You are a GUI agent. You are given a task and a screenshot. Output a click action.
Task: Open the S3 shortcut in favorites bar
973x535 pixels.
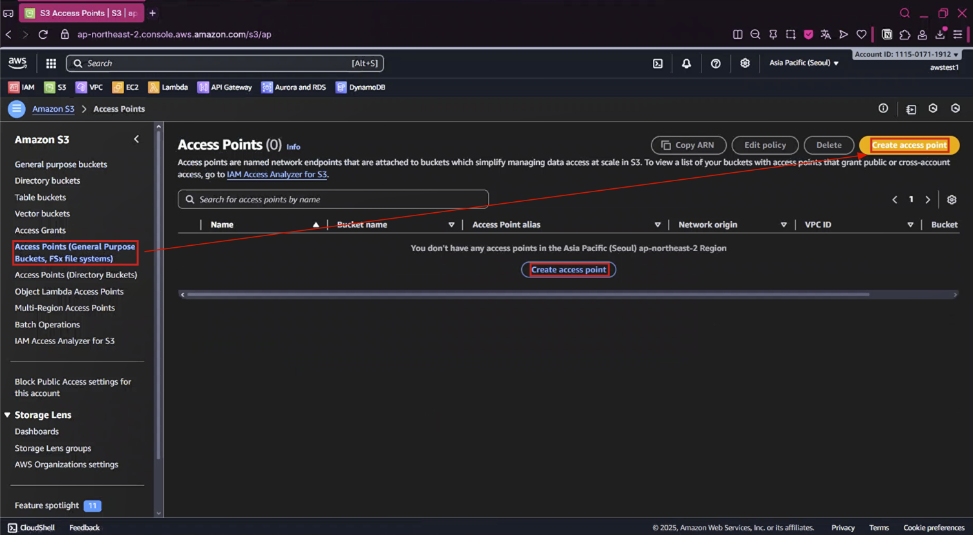point(55,87)
